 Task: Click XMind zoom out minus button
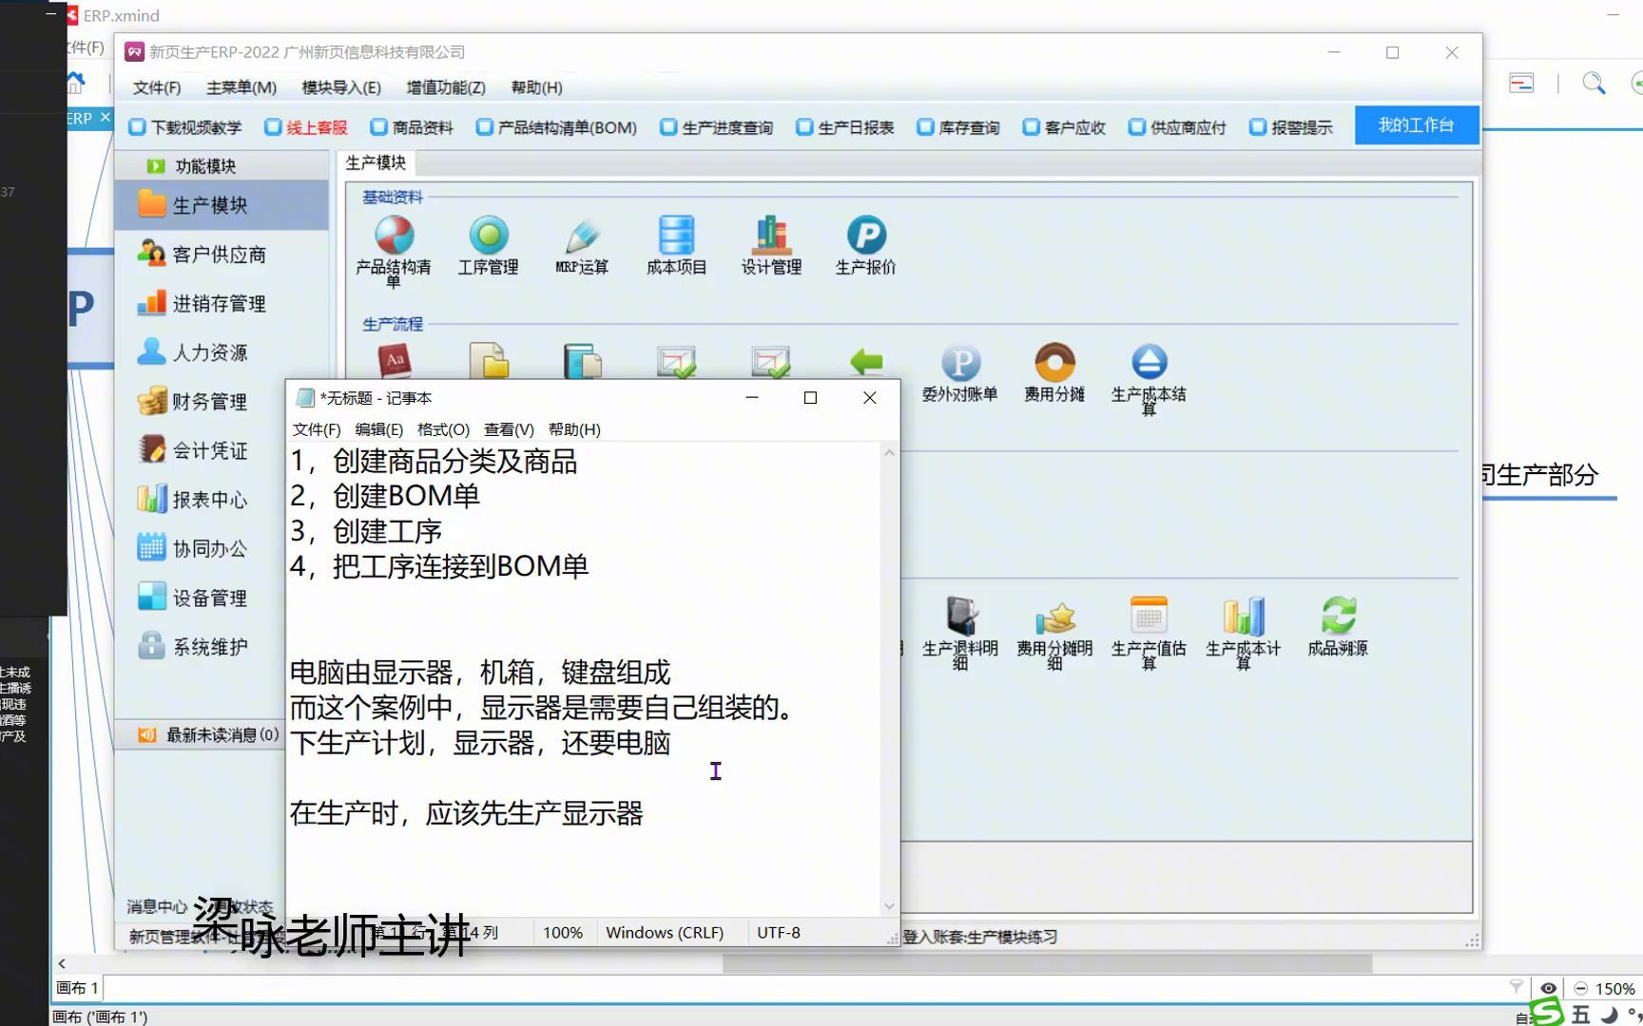tap(1580, 988)
